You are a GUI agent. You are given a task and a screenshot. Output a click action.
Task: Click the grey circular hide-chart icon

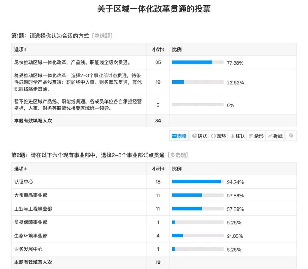(291, 136)
